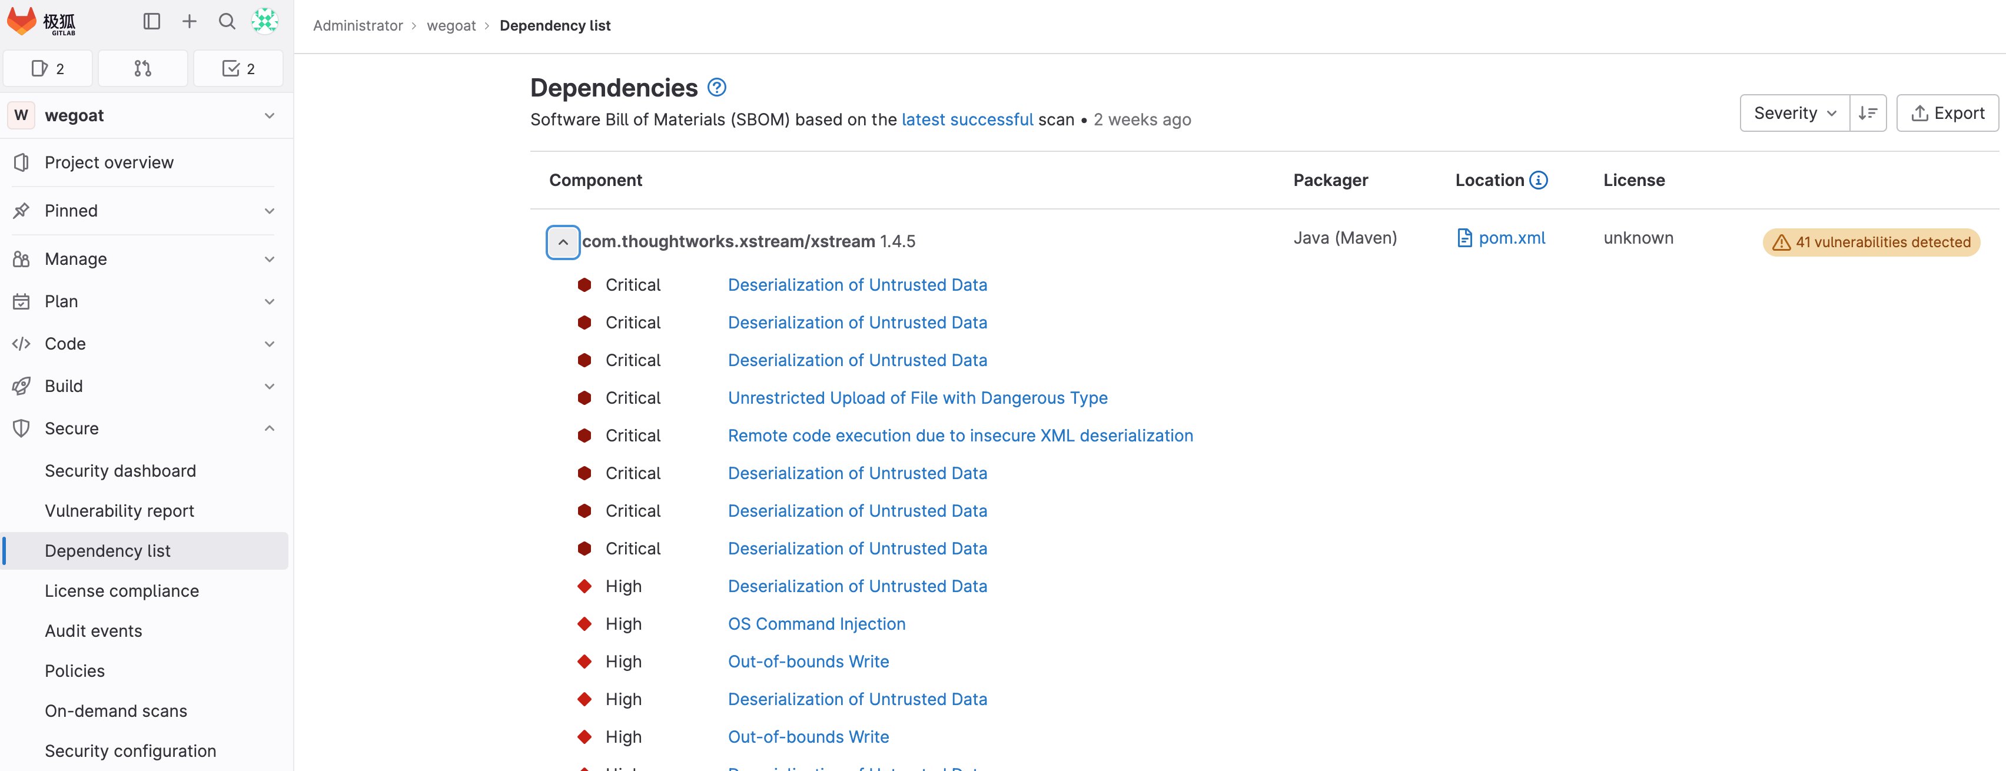
Task: Click the Export button
Action: [1947, 113]
